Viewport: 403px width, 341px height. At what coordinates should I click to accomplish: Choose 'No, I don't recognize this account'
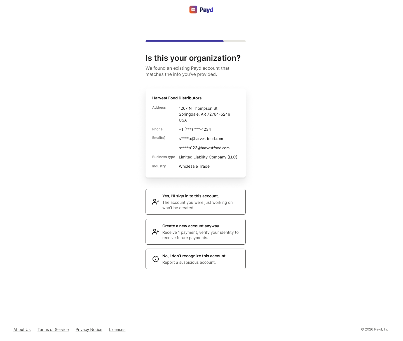pyautogui.click(x=196, y=259)
